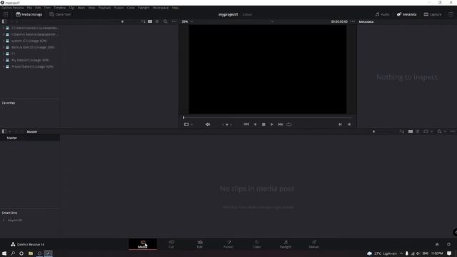Screen dimensions: 457x257
Task: Switch to the Deliver page
Action: [x=314, y=244]
